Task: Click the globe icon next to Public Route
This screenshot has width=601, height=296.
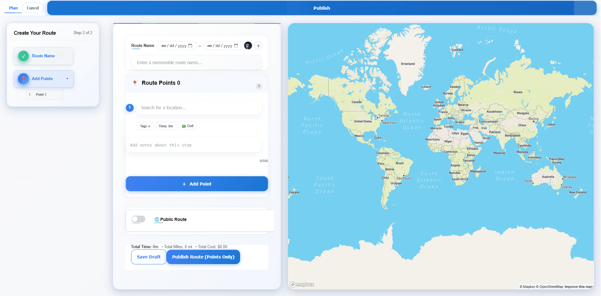Action: pyautogui.click(x=157, y=219)
